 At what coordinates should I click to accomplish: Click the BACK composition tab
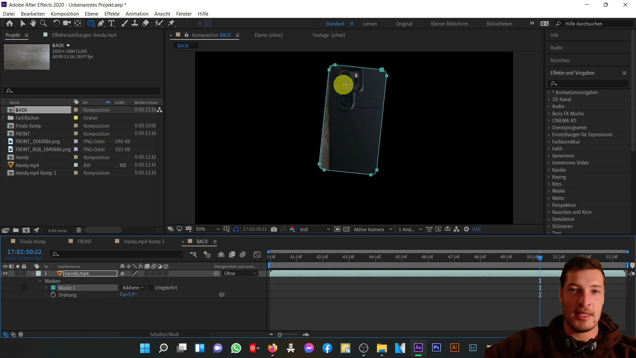tap(202, 241)
